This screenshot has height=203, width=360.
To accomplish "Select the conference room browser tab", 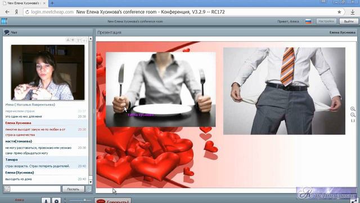I will pos(24,3).
